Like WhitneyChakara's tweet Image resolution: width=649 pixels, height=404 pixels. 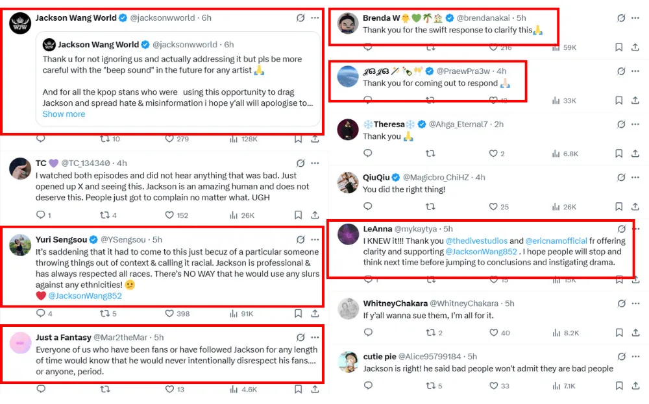click(493, 333)
